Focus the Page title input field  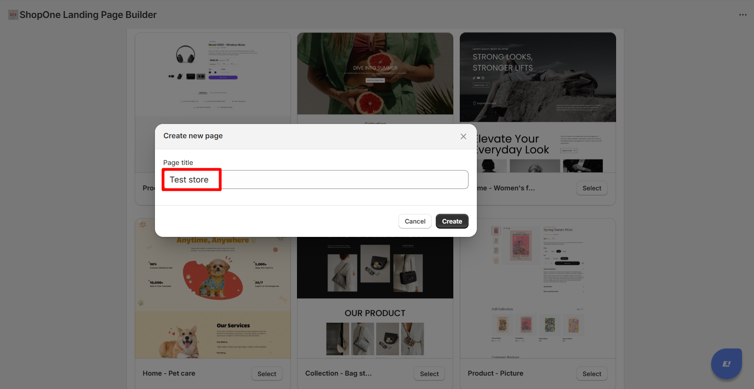[x=315, y=179]
